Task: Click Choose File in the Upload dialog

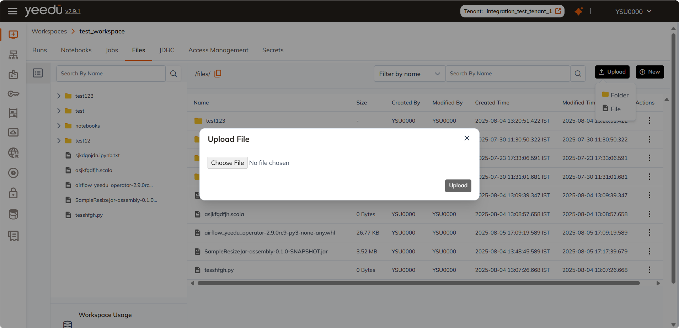Action: click(227, 162)
